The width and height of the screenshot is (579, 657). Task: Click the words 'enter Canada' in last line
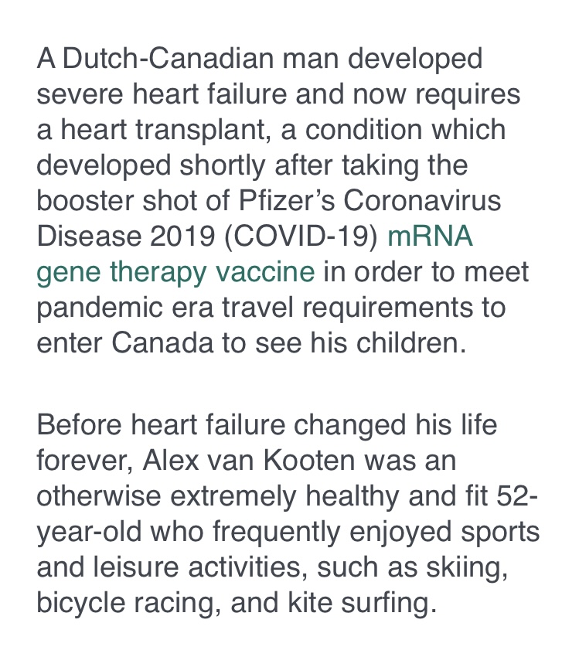point(125,343)
